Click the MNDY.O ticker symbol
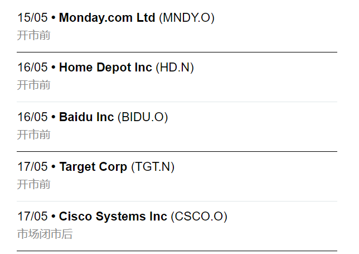 click(x=187, y=18)
